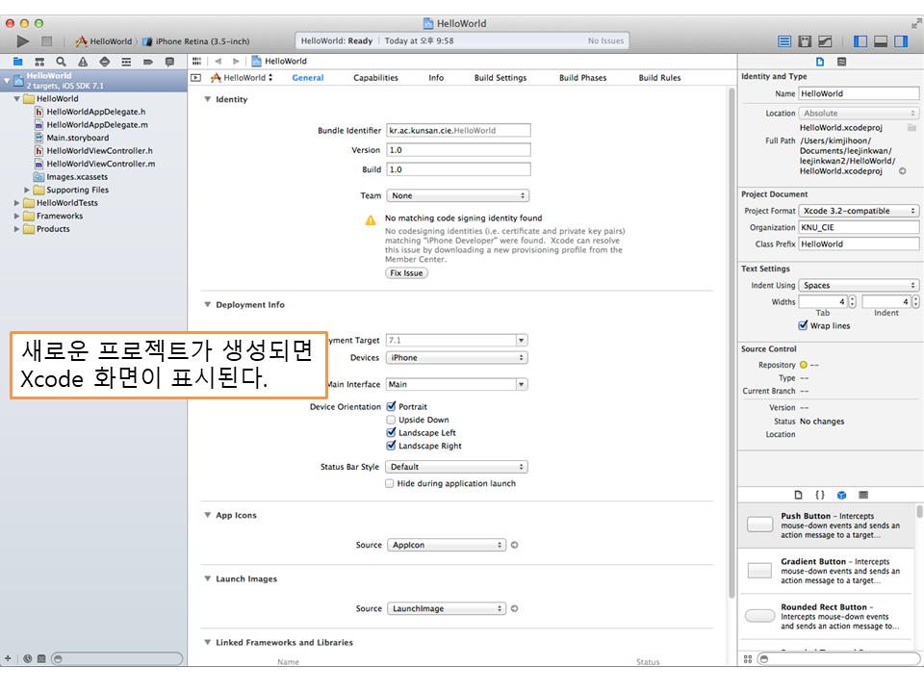Screen dimensions: 924x693
Task: Click the Run (play) button
Action: (23, 41)
